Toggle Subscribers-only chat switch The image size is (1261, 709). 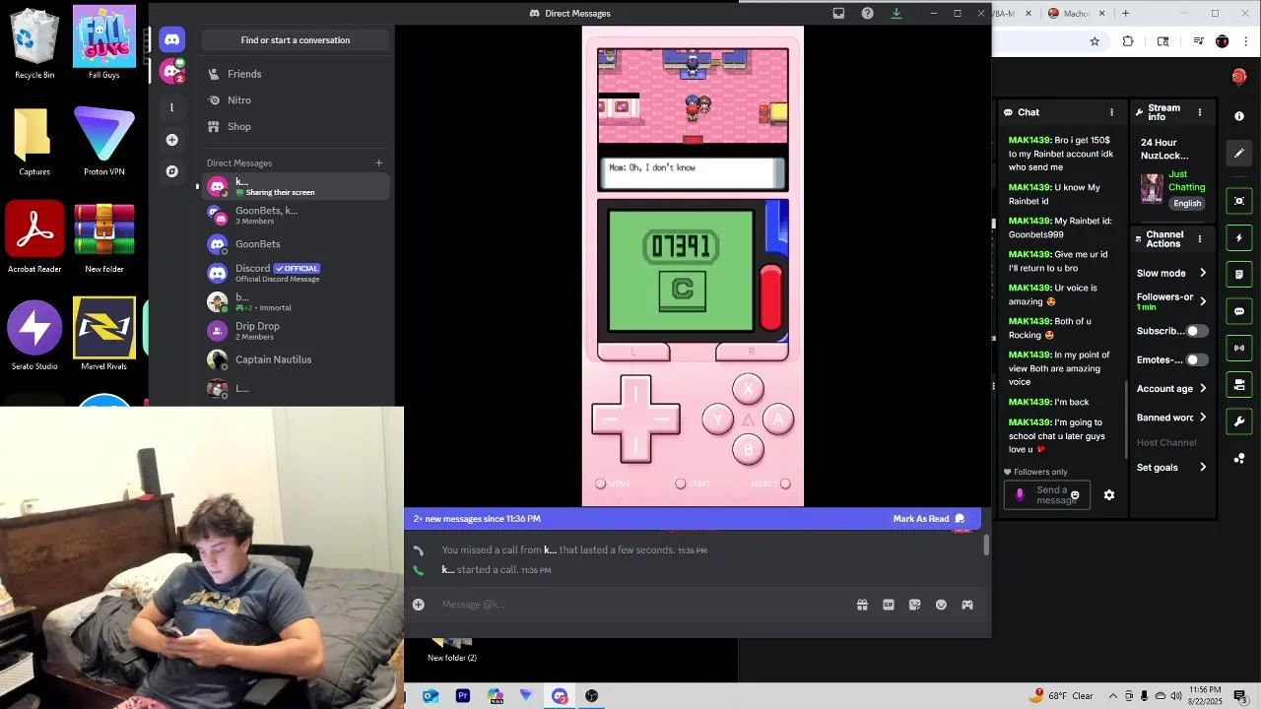coord(1196,331)
